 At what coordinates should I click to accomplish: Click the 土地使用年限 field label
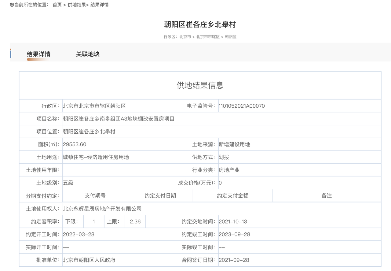(x=43, y=170)
